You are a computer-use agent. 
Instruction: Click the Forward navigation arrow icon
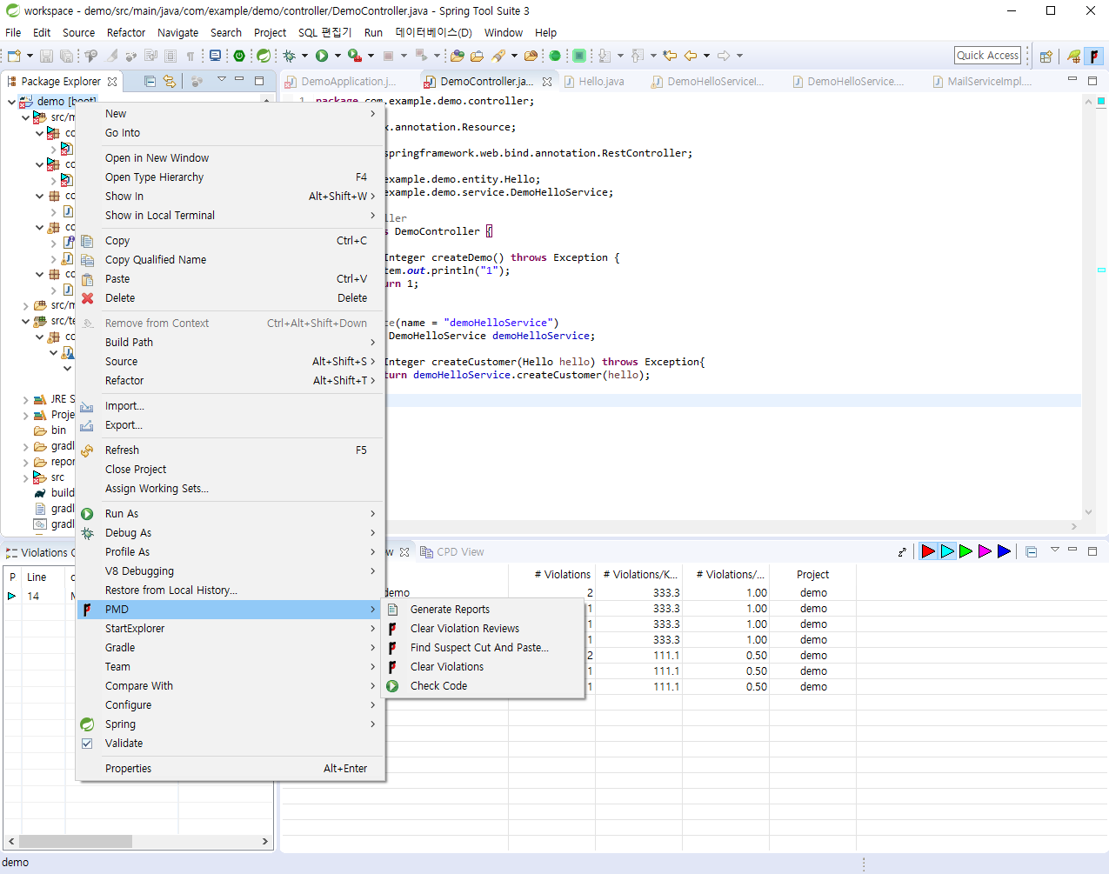(x=724, y=56)
